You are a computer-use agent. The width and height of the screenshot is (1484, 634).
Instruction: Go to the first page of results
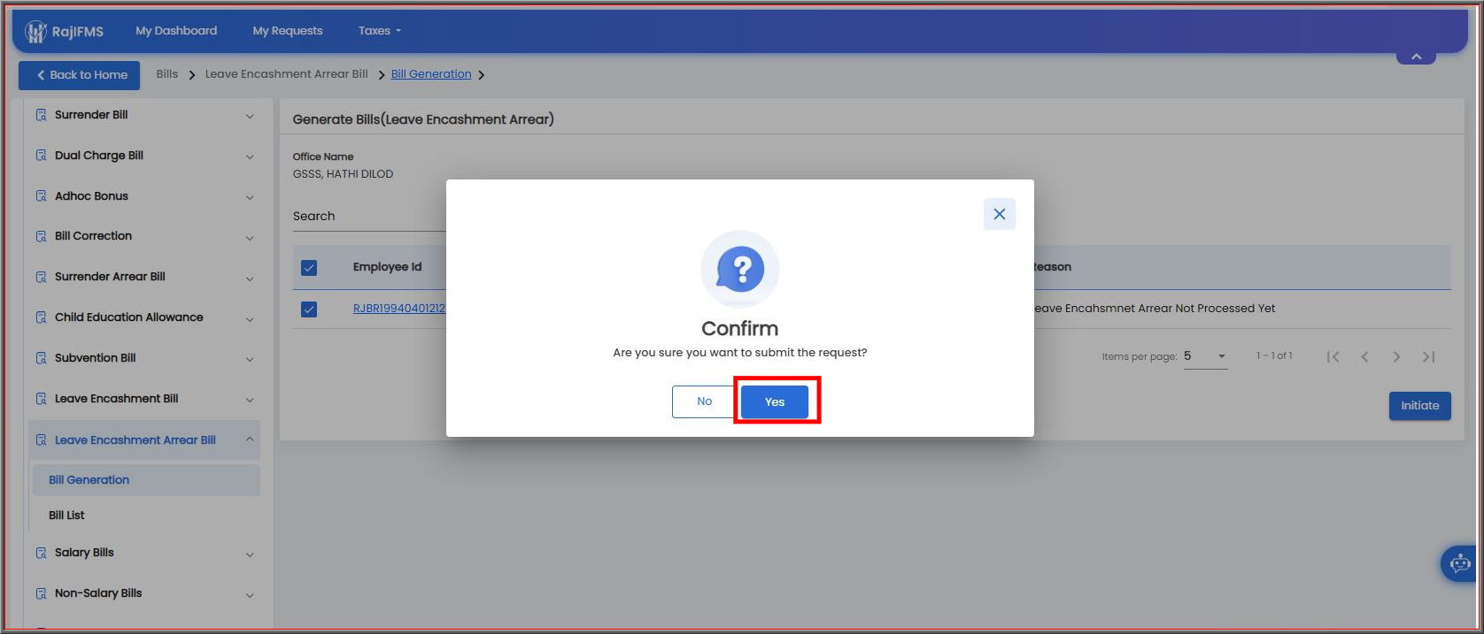click(1333, 356)
